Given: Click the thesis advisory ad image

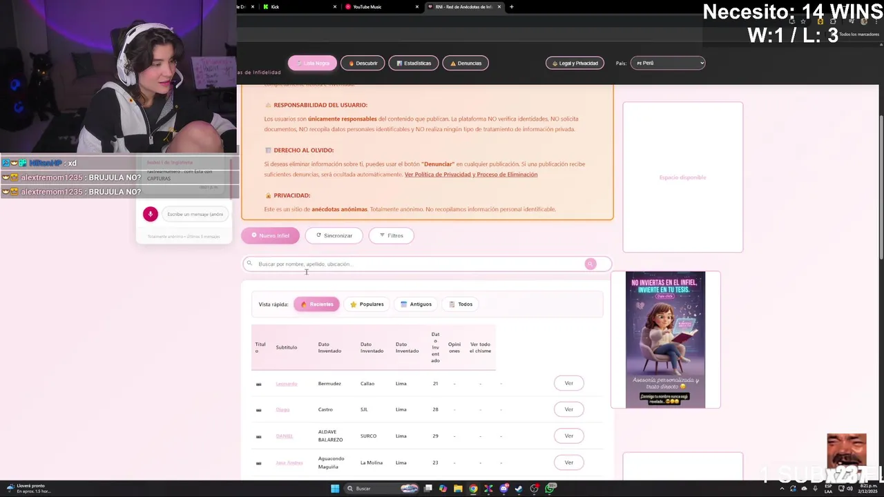Looking at the screenshot, I should [x=665, y=340].
